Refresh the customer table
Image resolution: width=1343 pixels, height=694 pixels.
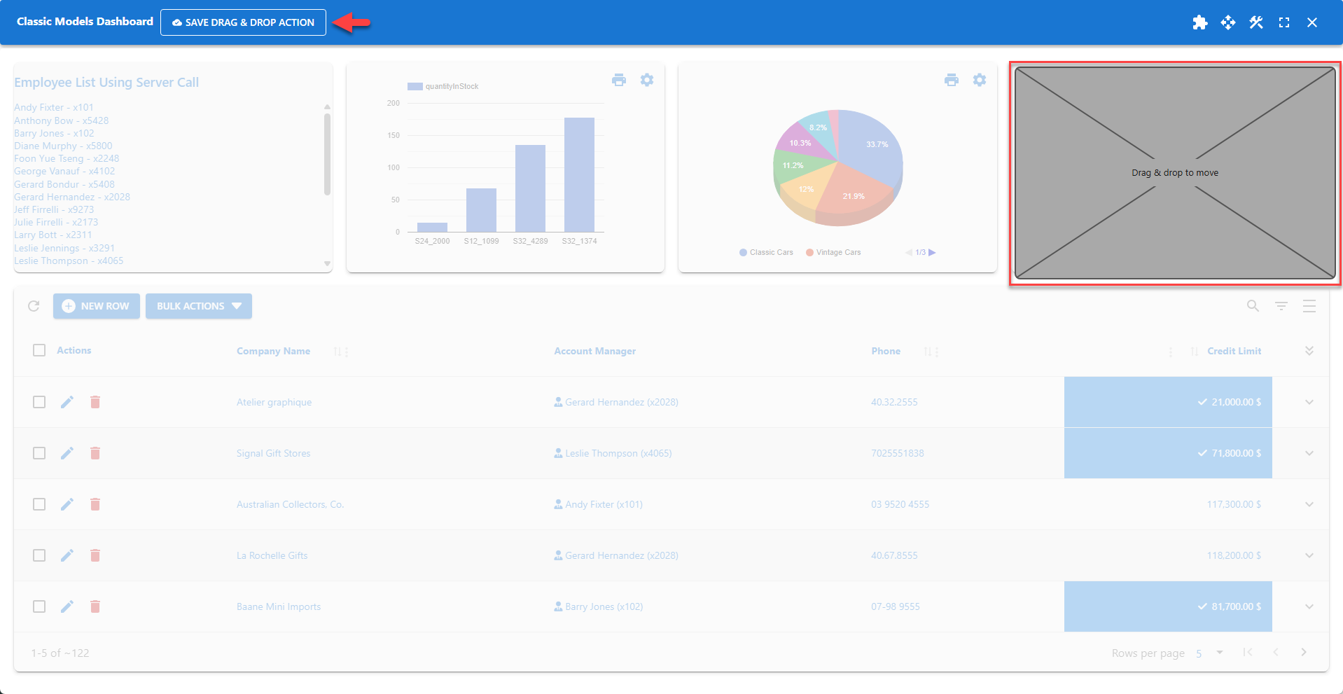(33, 306)
